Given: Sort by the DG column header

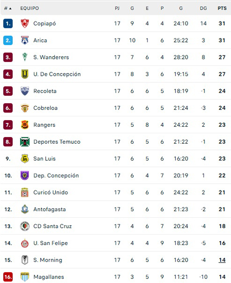Looking at the screenshot, I should (x=203, y=8).
